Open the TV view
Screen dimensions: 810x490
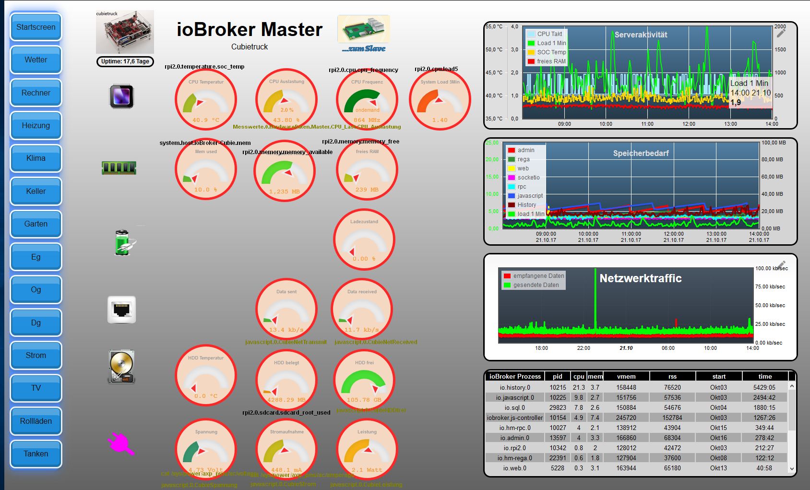36,388
